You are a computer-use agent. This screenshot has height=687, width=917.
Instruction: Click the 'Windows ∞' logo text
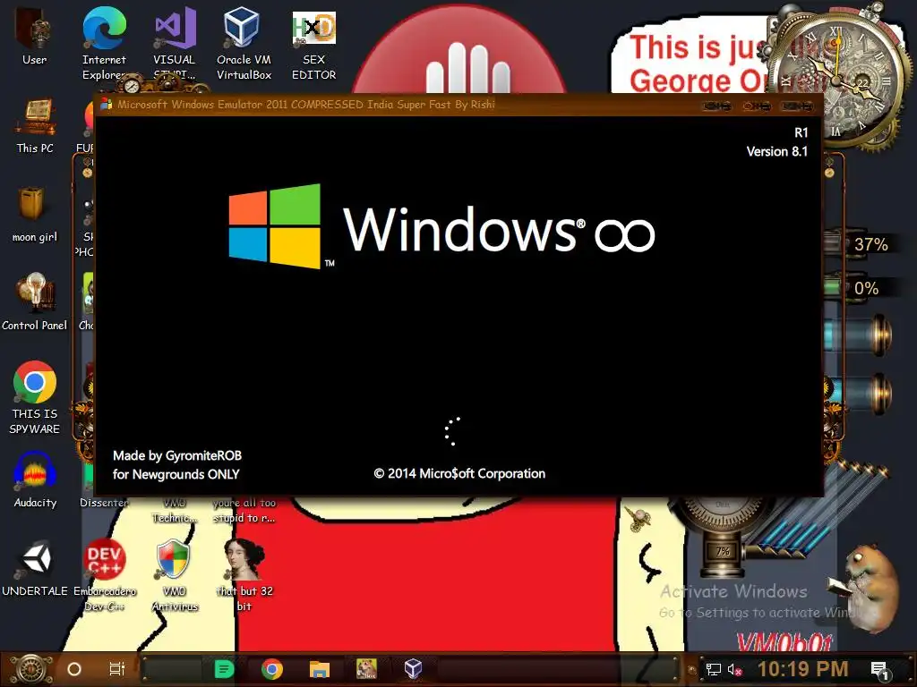pos(499,230)
